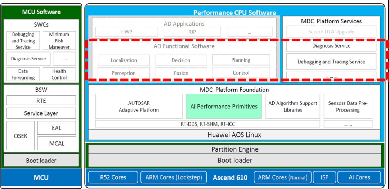Screen dimensions: 389x189
Task: Select the Secure OTA Upgrade box
Action: (x=331, y=32)
